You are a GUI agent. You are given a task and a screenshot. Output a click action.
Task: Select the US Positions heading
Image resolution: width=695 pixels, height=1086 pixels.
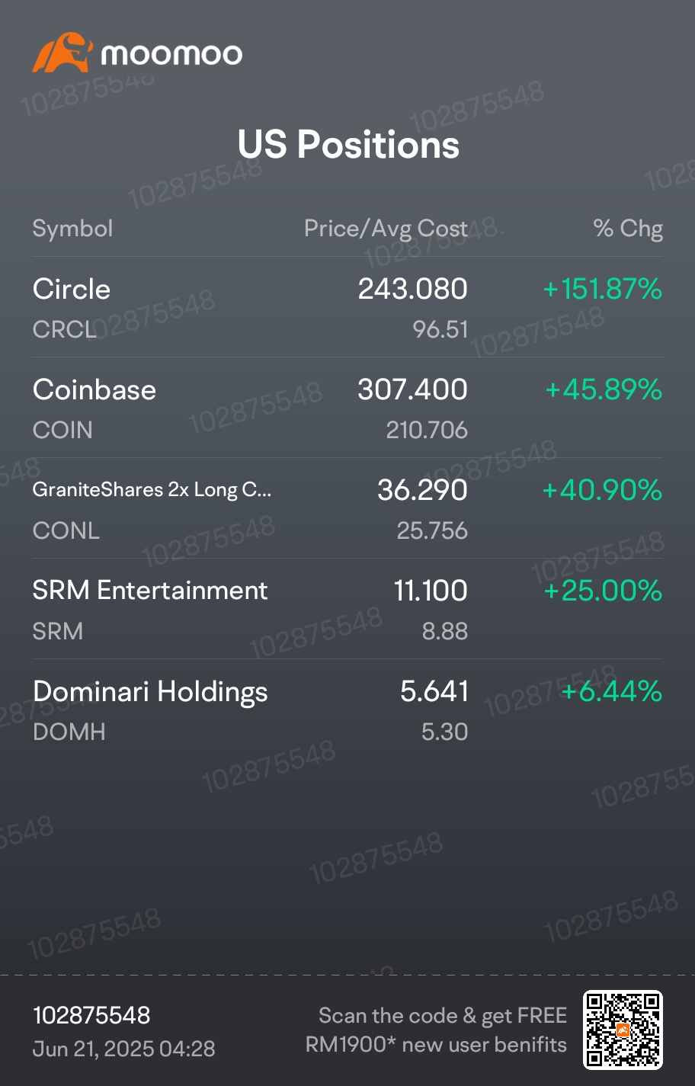tap(348, 144)
